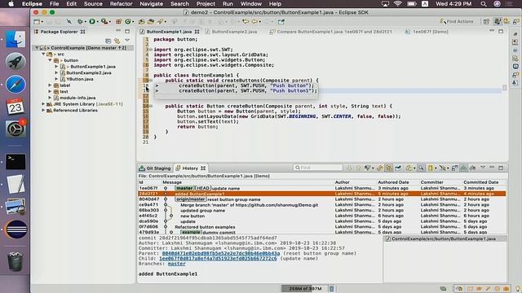Select ButtonExample2.java in Package Explorer
The width and height of the screenshot is (522, 293).
coord(89,72)
